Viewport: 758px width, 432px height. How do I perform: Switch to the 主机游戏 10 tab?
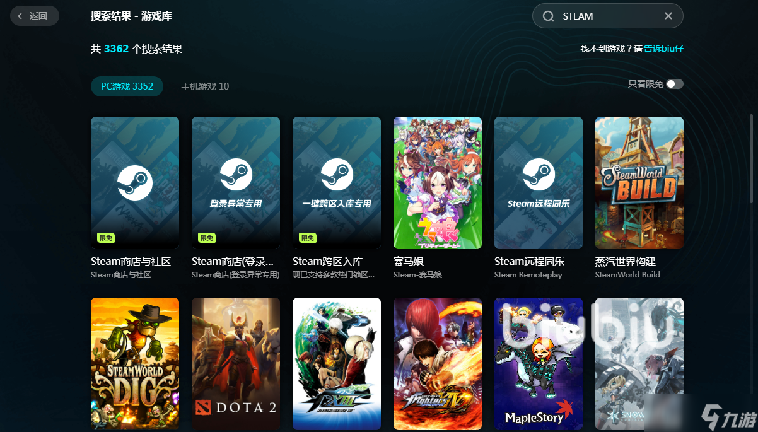pos(205,86)
